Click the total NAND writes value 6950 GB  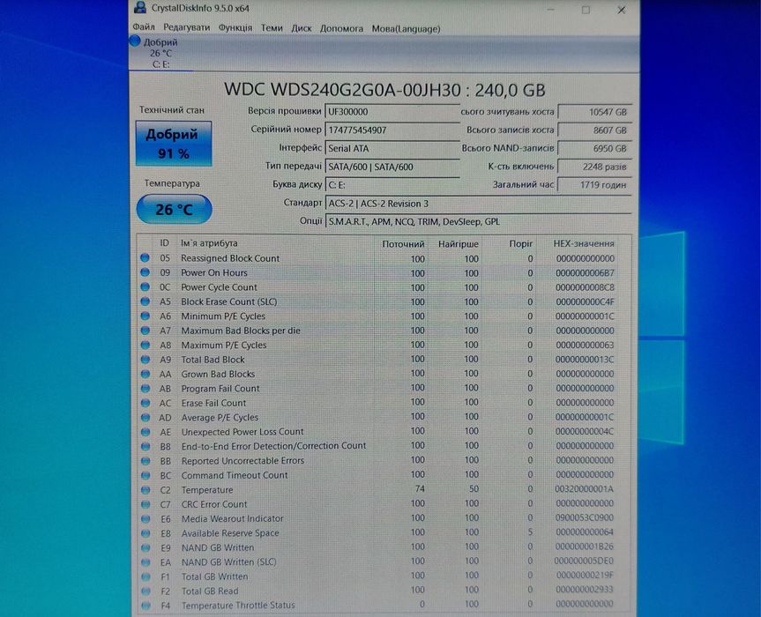click(594, 148)
